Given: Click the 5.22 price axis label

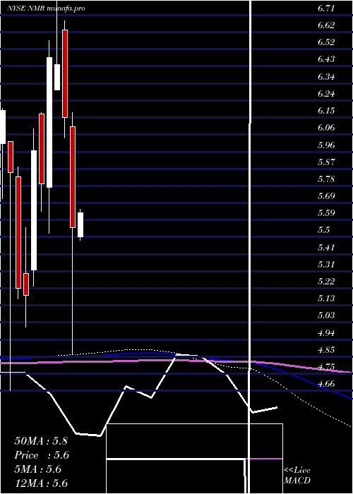Looking at the screenshot, I should pos(326,282).
